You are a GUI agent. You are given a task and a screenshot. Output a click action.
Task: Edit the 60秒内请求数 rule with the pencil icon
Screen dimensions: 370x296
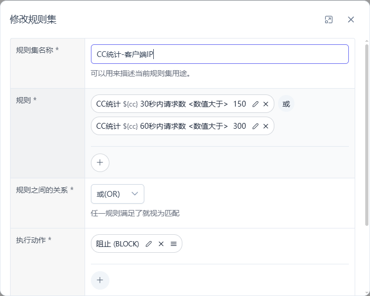pyautogui.click(x=255, y=126)
